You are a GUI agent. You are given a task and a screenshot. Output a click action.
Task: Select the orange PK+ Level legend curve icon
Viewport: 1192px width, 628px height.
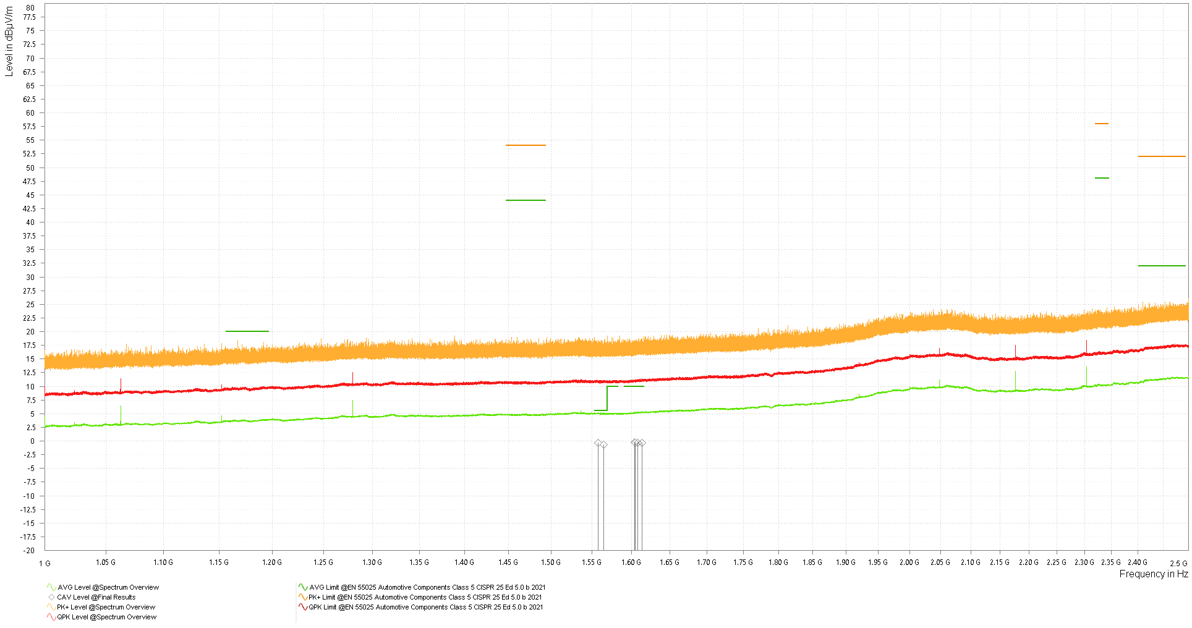click(50, 607)
